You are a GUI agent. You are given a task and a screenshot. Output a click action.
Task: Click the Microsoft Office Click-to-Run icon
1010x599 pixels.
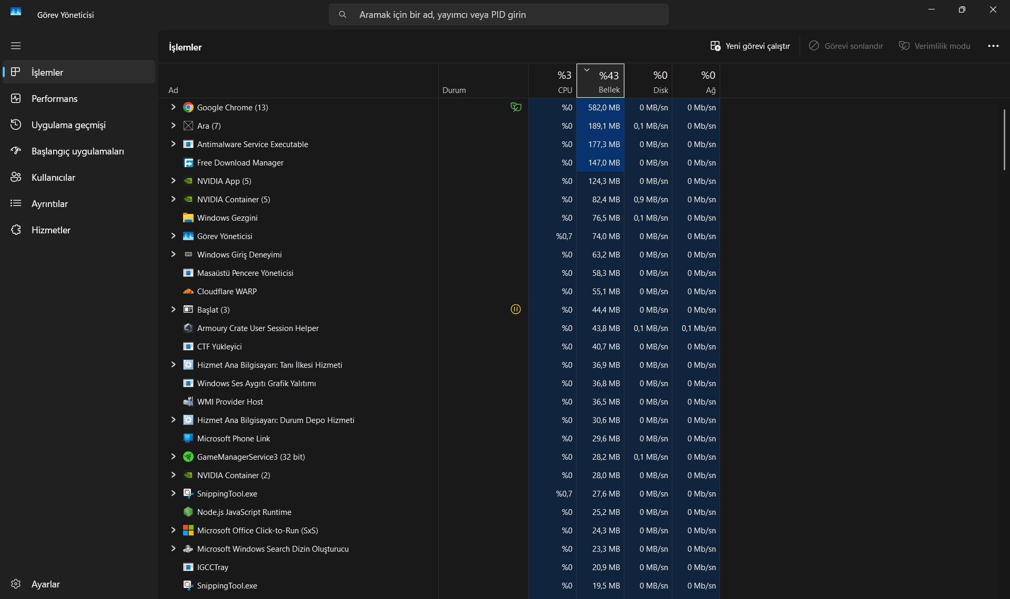pyautogui.click(x=188, y=531)
